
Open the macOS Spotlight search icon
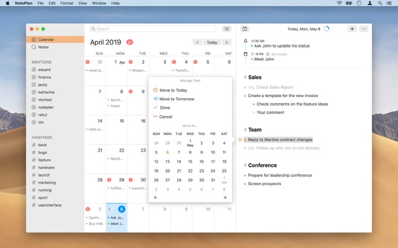click(x=379, y=3)
